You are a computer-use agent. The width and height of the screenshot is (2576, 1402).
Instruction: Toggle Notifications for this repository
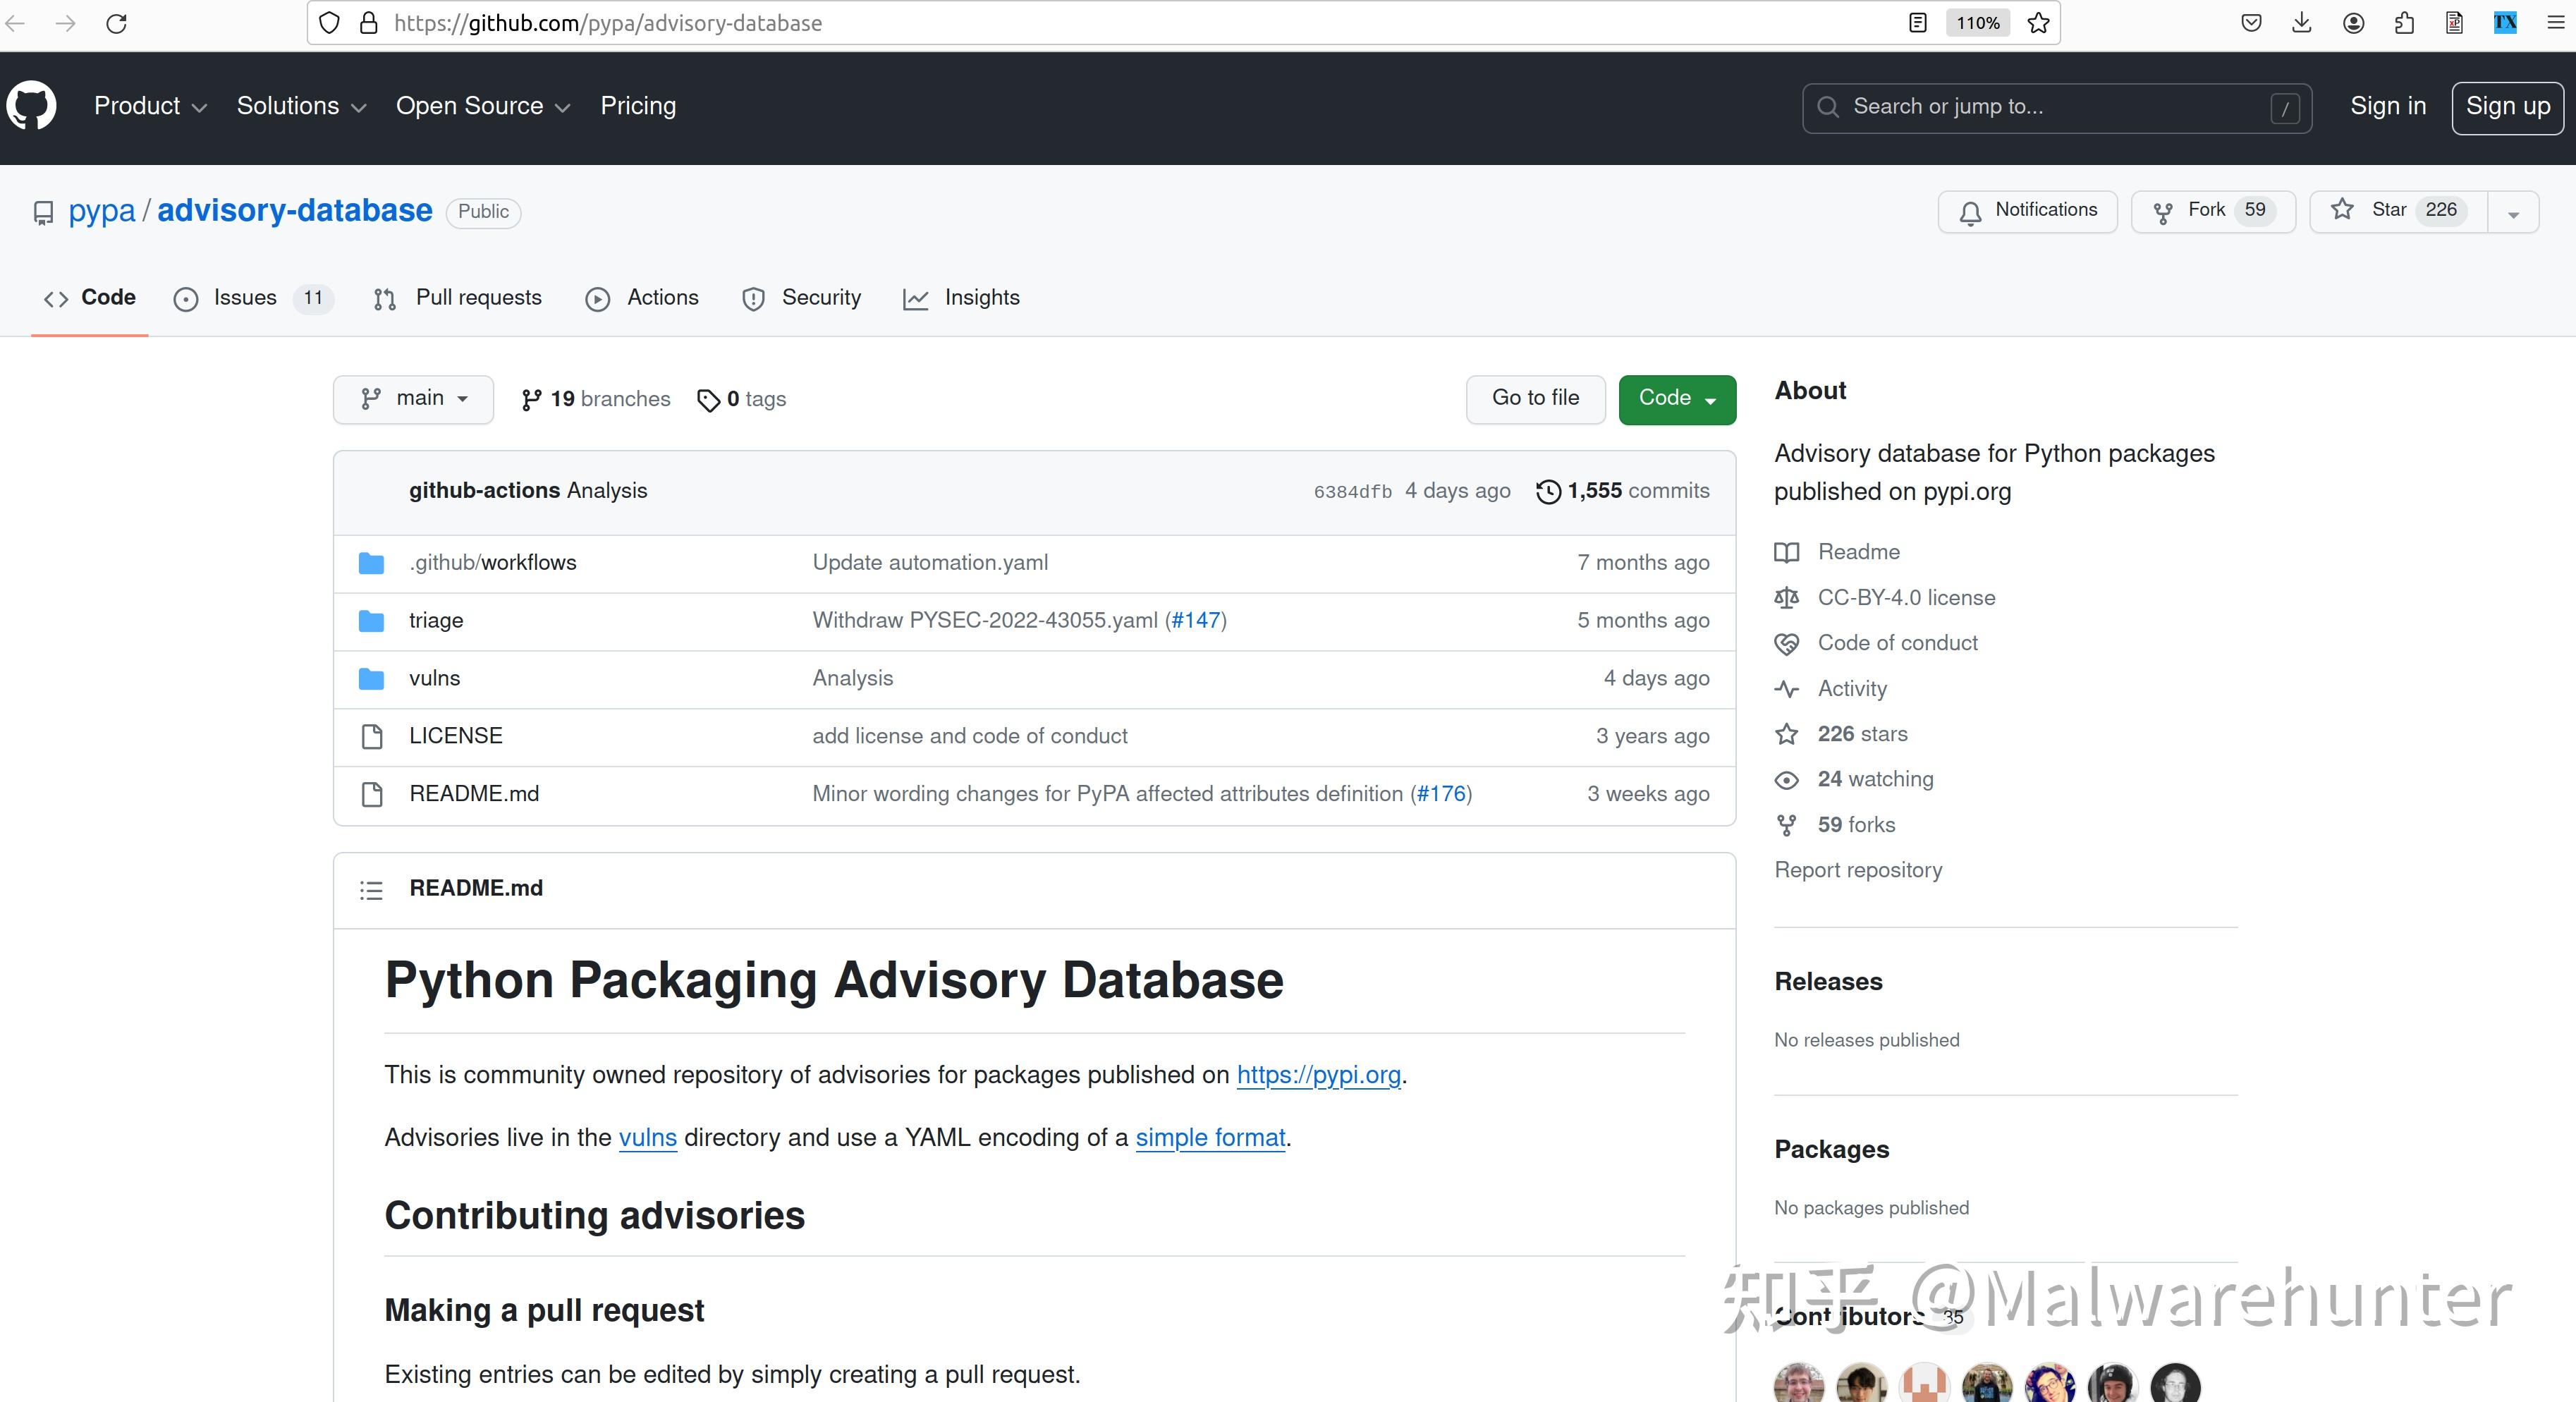2028,211
